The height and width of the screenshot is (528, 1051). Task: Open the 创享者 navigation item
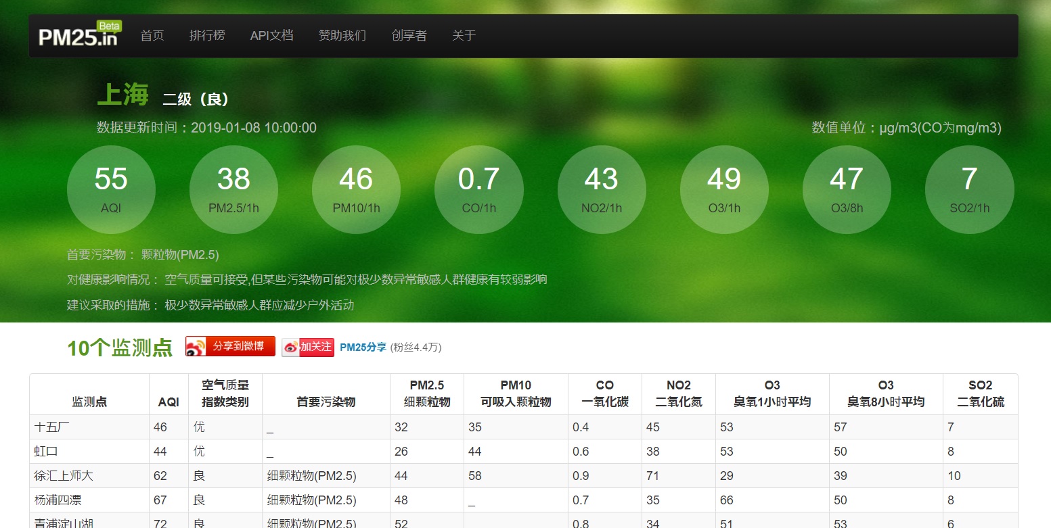click(x=409, y=35)
